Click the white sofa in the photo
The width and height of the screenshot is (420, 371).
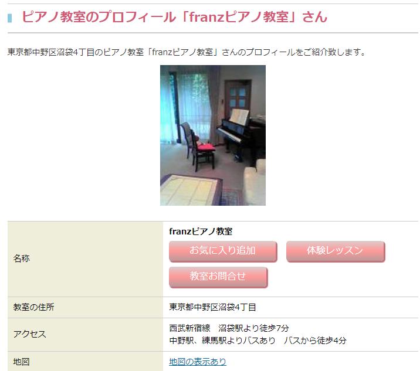coord(255,182)
